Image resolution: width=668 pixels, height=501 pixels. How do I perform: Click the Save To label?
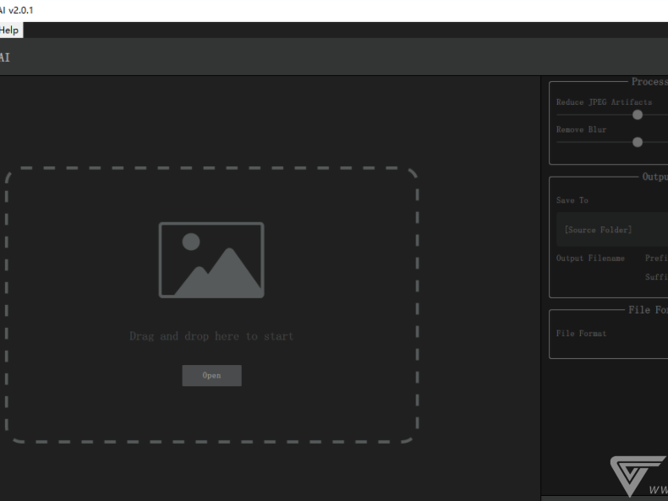pos(572,200)
